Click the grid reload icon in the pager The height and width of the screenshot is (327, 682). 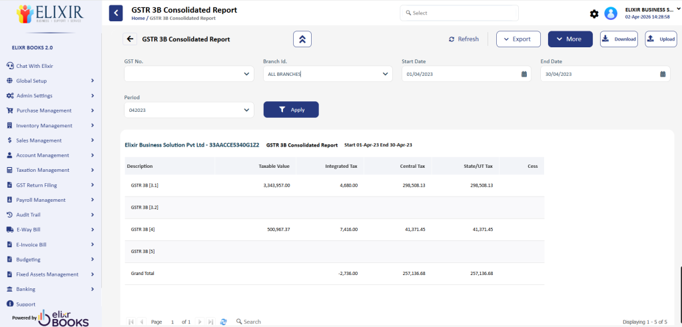coord(224,322)
